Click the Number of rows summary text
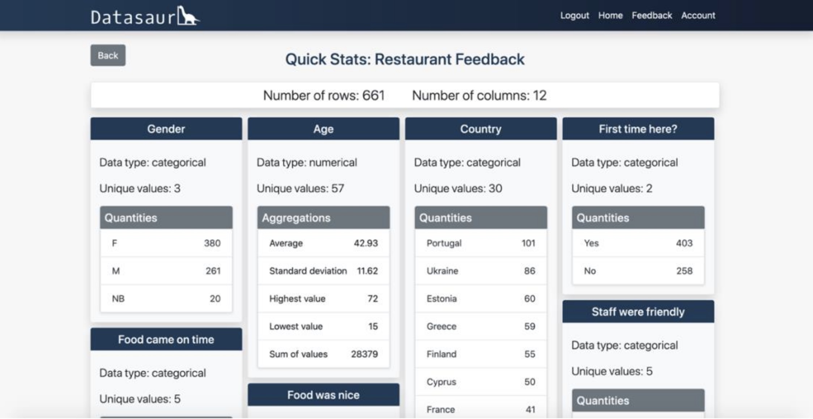This screenshot has width=813, height=419. 324,95
